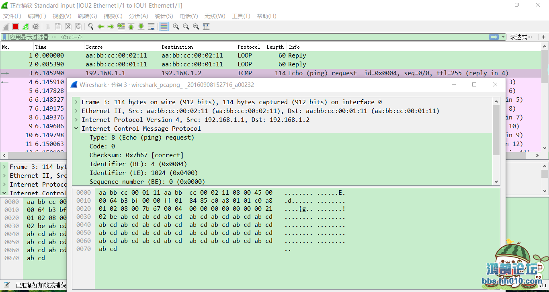Image resolution: width=549 pixels, height=292 pixels.
Task: Open the 捕获(C) menu
Action: pyautogui.click(x=113, y=16)
